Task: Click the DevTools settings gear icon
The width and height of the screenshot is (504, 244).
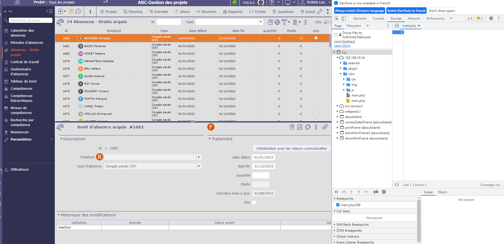Action: click(x=491, y=18)
